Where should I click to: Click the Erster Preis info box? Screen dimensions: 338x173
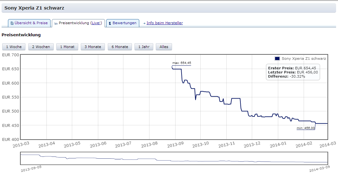point(293,72)
